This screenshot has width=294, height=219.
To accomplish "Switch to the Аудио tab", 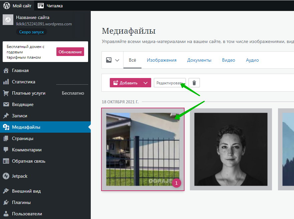I will coord(252,60).
